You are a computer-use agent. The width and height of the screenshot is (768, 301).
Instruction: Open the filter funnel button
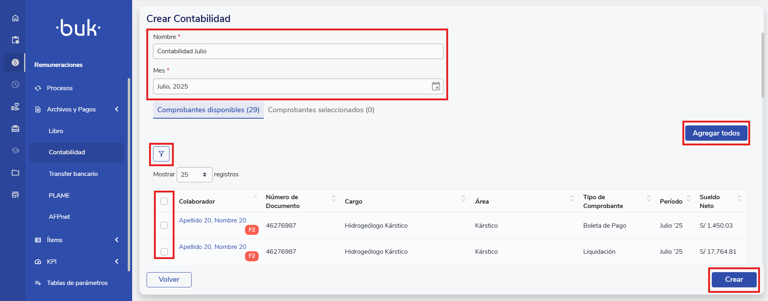tap(161, 154)
